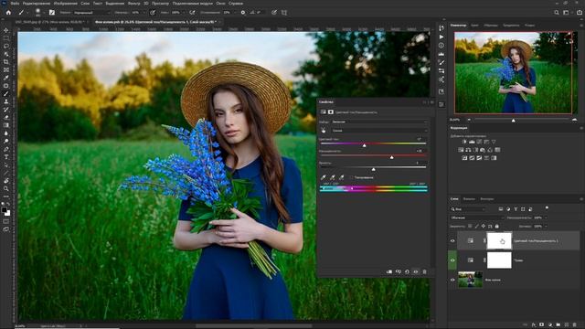
Task: Reset adjustment defaults icon in Properties panel
Action: tap(407, 272)
